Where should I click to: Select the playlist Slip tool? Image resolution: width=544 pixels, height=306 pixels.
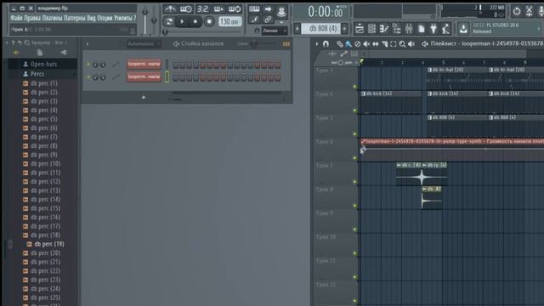(x=376, y=43)
